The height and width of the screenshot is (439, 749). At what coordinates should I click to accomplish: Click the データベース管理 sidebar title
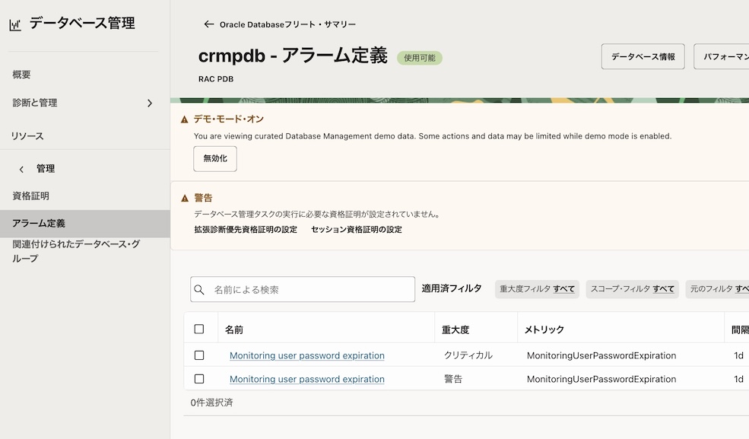click(82, 23)
